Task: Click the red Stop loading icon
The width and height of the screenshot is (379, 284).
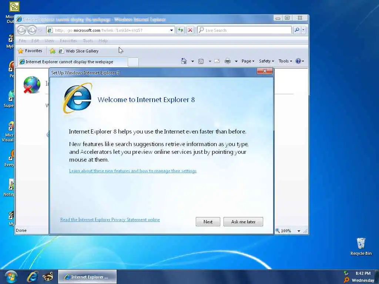Action: 190,30
